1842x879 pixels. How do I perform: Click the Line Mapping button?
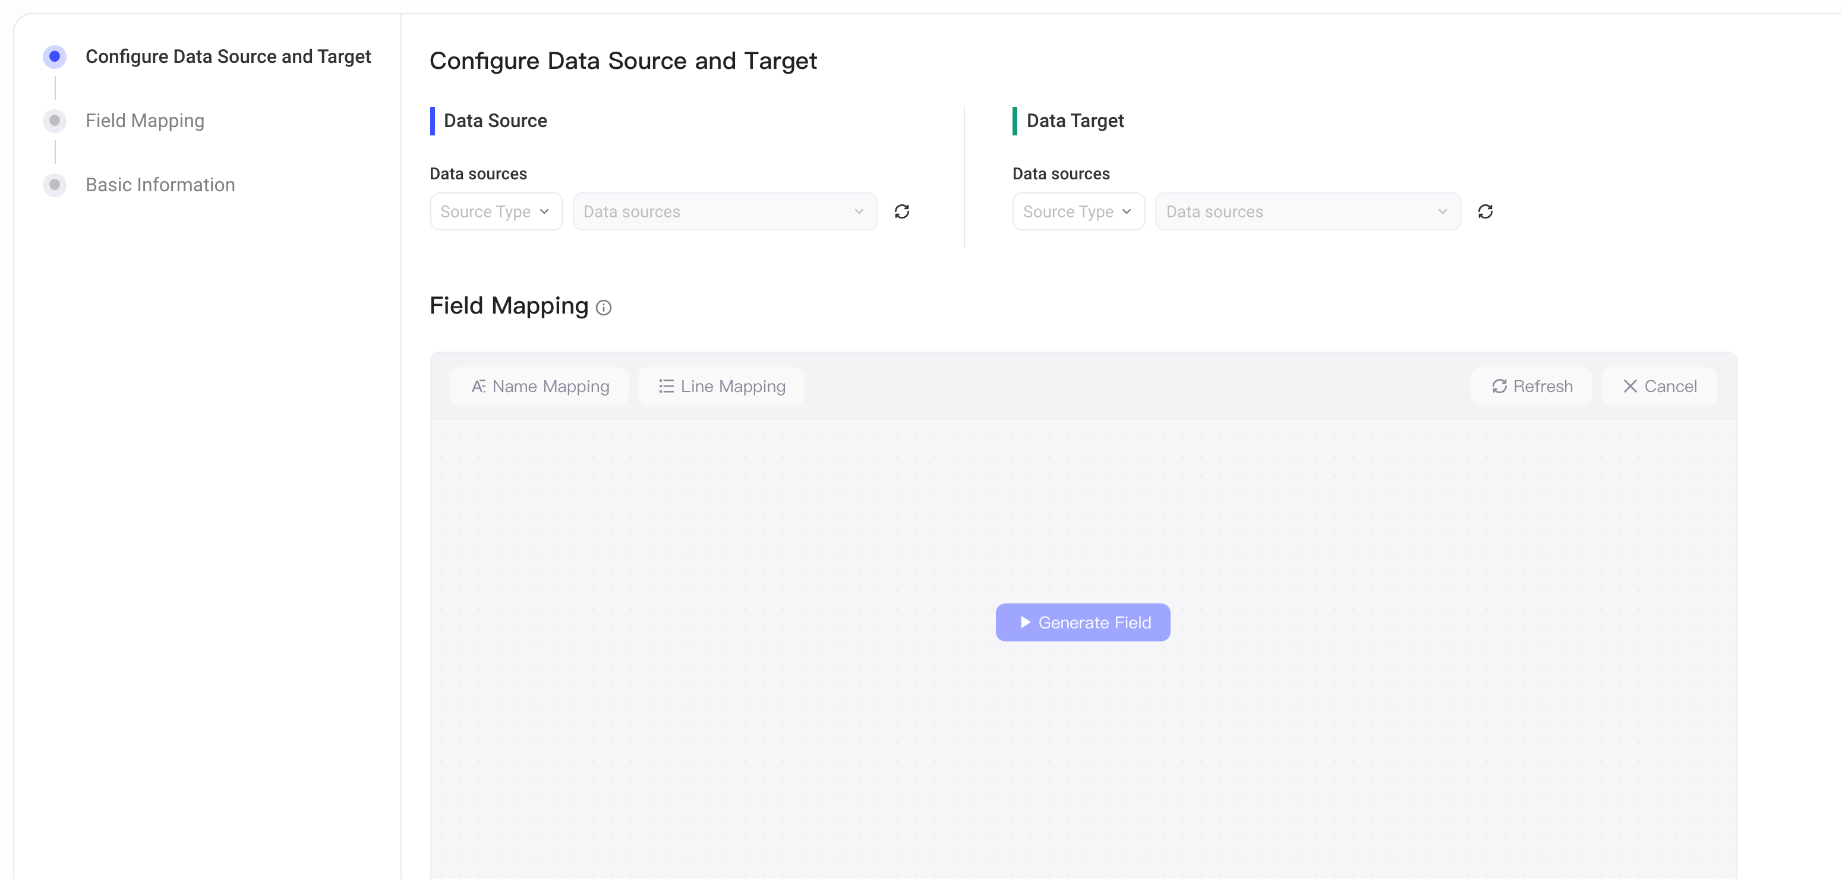(721, 387)
